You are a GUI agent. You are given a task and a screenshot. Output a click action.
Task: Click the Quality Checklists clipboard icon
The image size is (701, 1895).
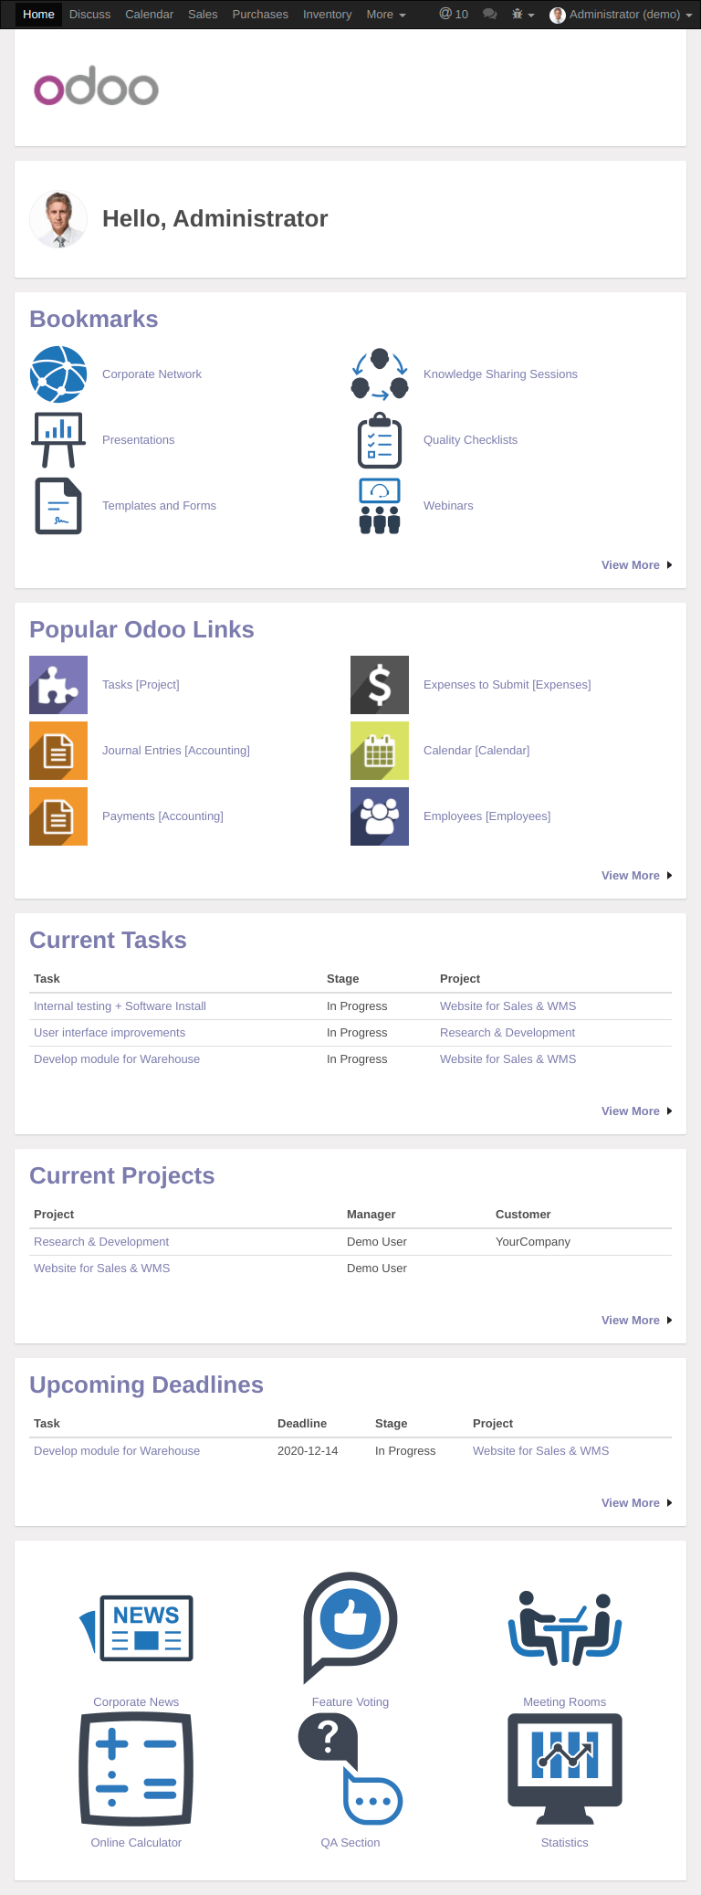(380, 440)
